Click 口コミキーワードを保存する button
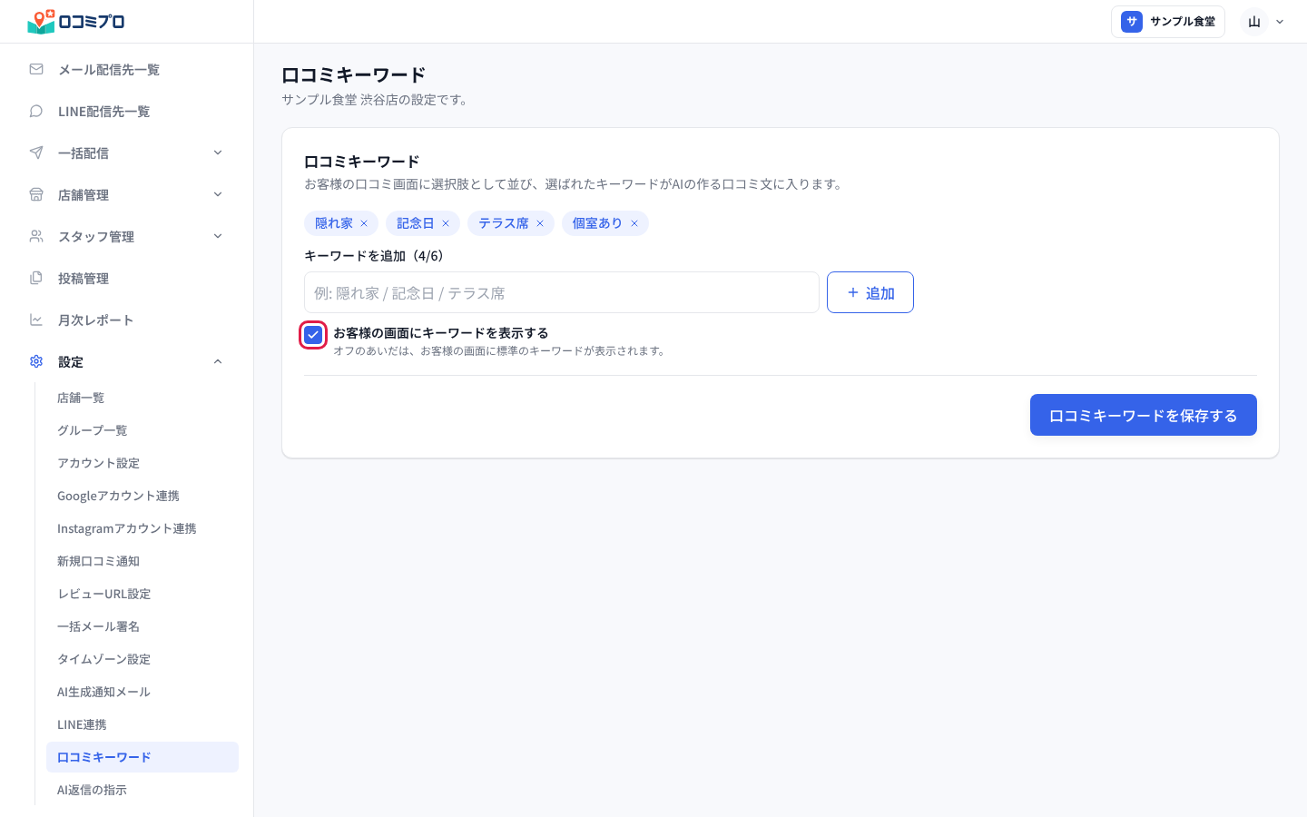Image resolution: width=1307 pixels, height=817 pixels. (x=1144, y=415)
